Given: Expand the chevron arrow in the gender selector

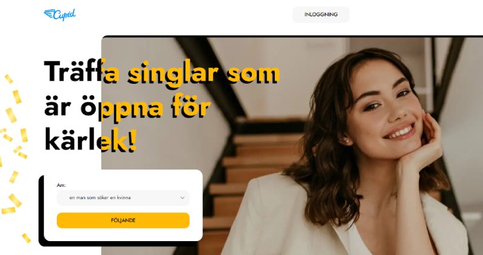Looking at the screenshot, I should (182, 198).
